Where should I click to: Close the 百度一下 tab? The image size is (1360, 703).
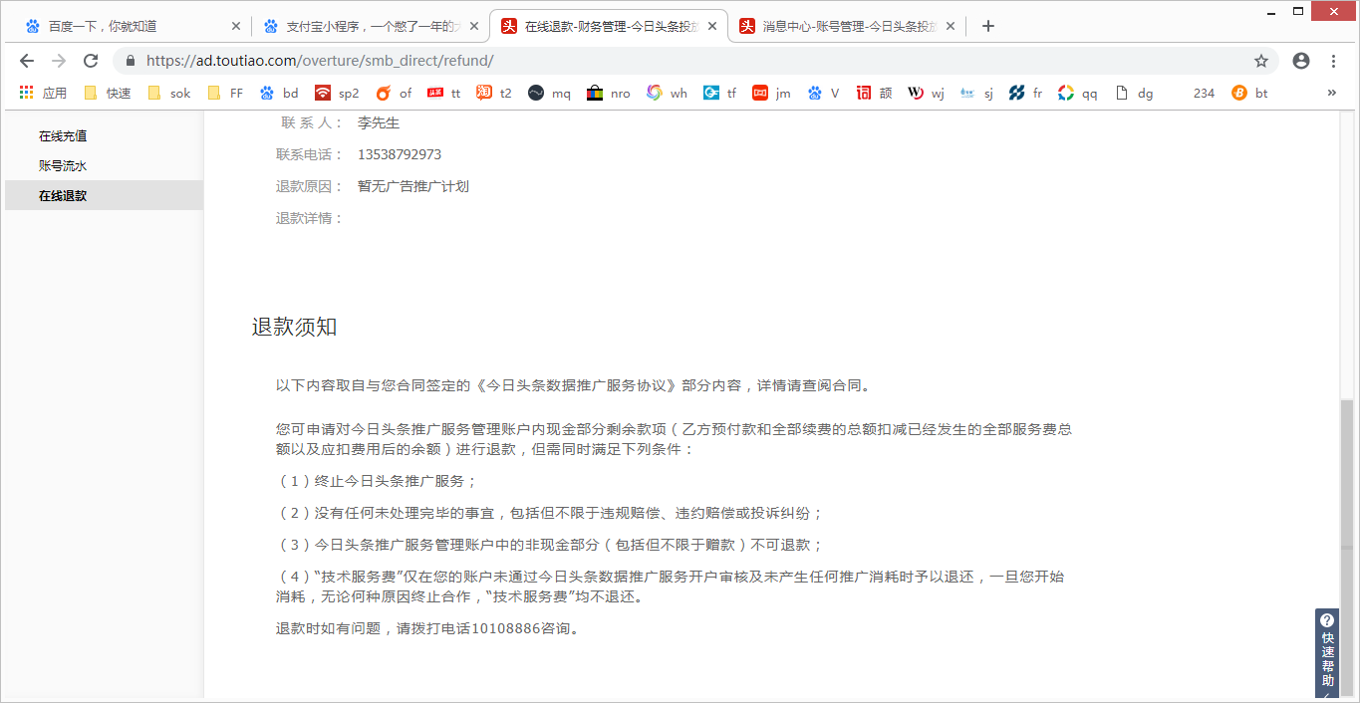(235, 26)
